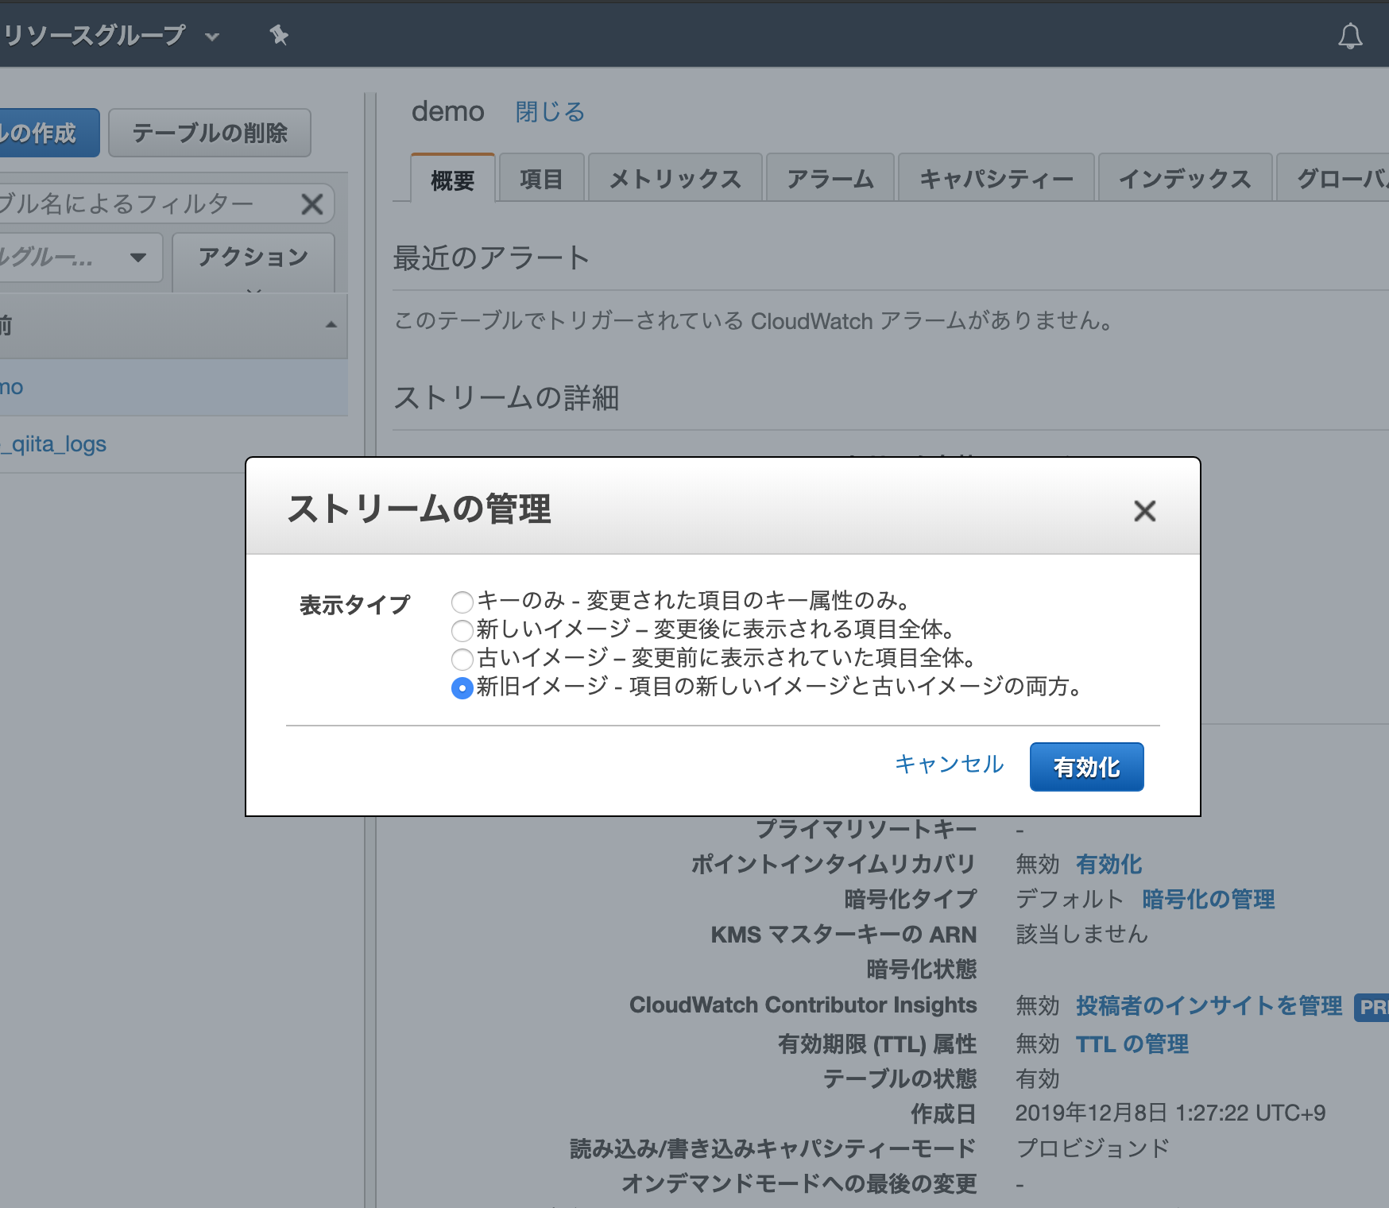Click the ストリームの詳細 heading
The image size is (1389, 1208).
tap(506, 397)
